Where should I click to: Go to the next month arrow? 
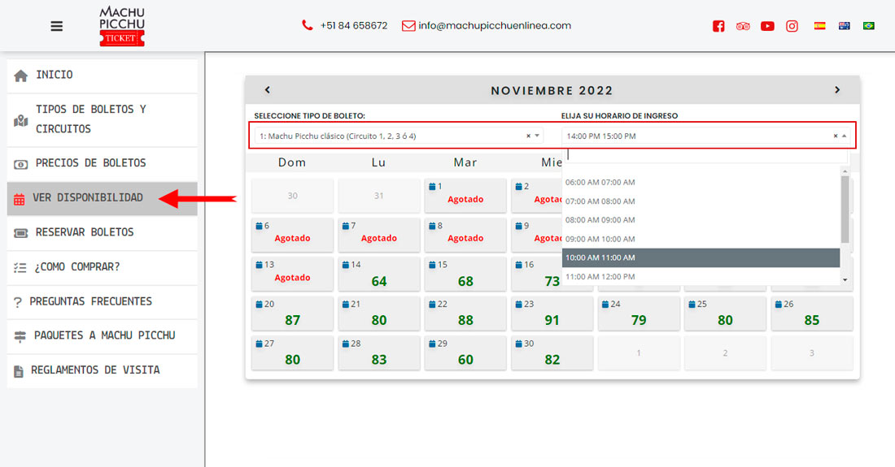click(x=837, y=90)
